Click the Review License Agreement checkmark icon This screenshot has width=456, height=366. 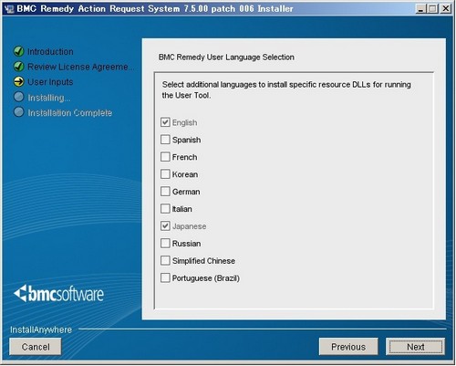pos(19,67)
